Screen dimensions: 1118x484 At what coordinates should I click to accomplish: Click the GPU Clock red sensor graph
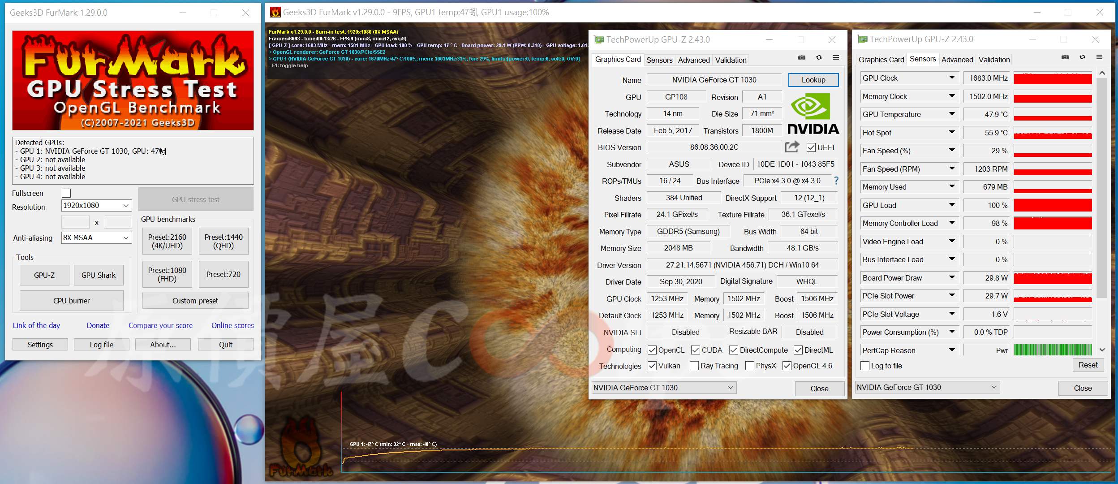[x=1053, y=78]
